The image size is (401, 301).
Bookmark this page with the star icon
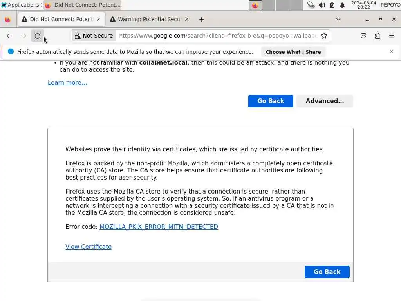tap(324, 36)
